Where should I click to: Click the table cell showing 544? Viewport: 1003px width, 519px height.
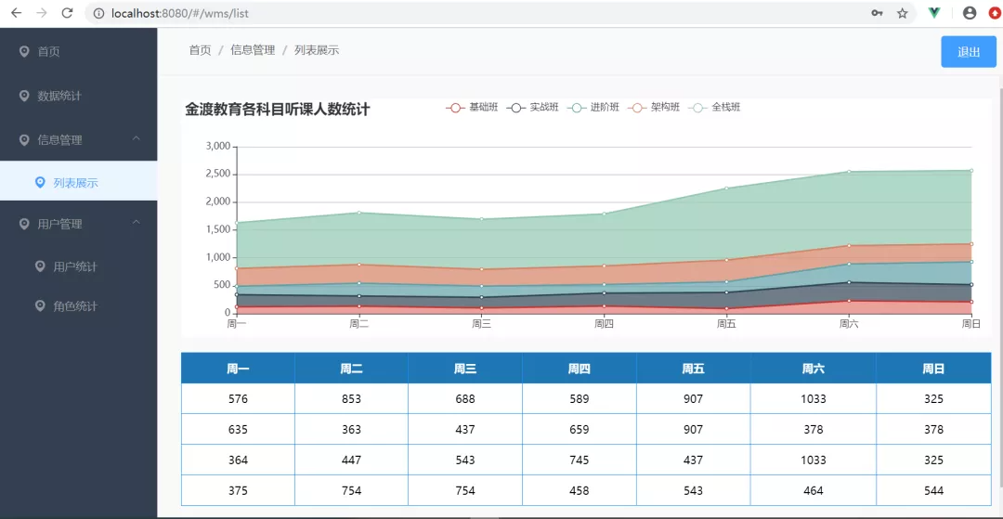pyautogui.click(x=933, y=491)
